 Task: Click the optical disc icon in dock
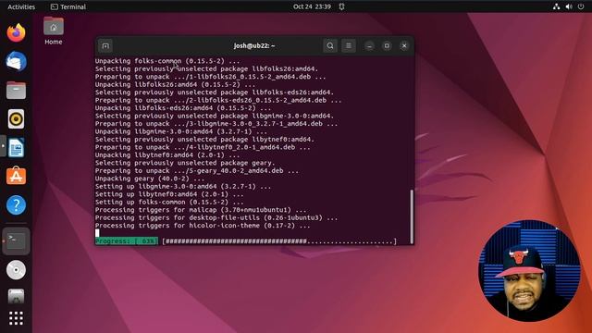pyautogui.click(x=16, y=269)
